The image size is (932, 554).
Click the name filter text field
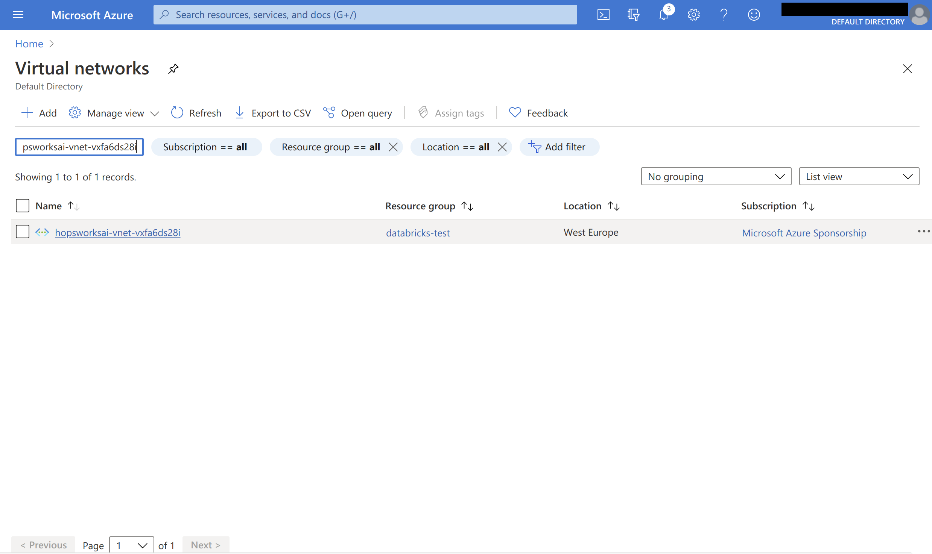point(79,147)
